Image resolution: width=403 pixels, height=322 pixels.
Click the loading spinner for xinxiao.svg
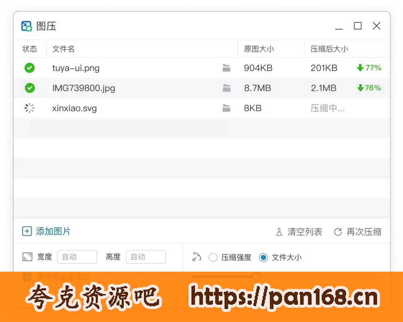point(30,108)
